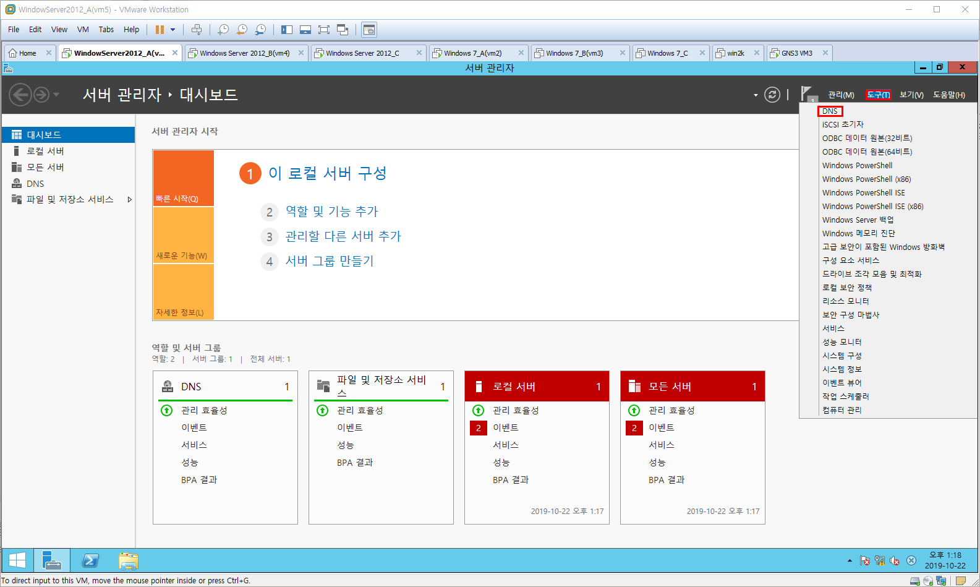Close the Windows 7_C tab
Viewport: 980px width, 587px height.
(702, 53)
